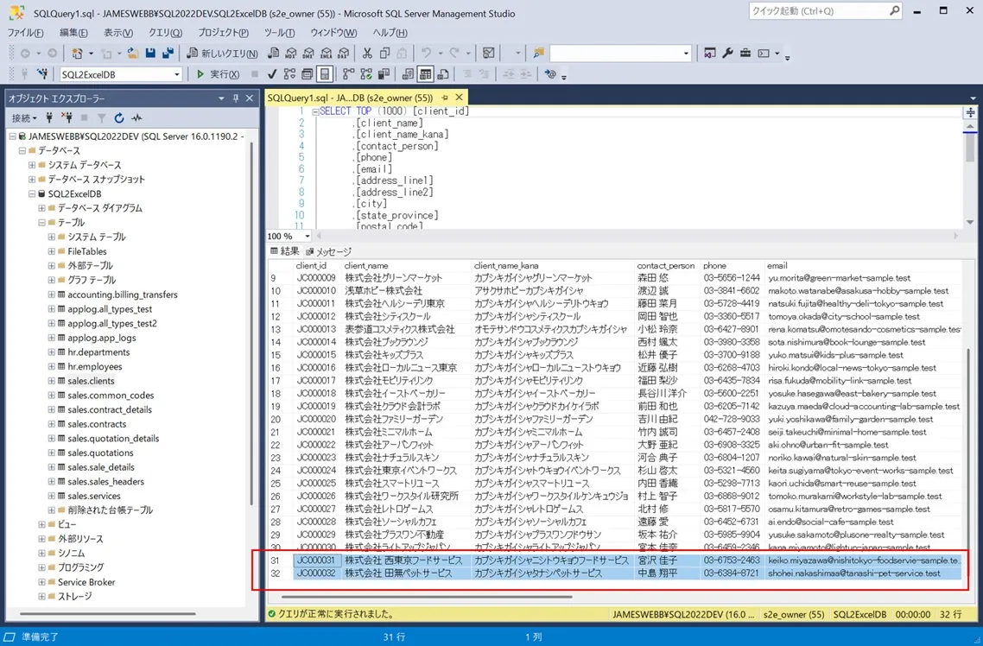This screenshot has width=983, height=646.
Task: Open the empty search combo box dropdown
Action: pyautogui.click(x=685, y=54)
